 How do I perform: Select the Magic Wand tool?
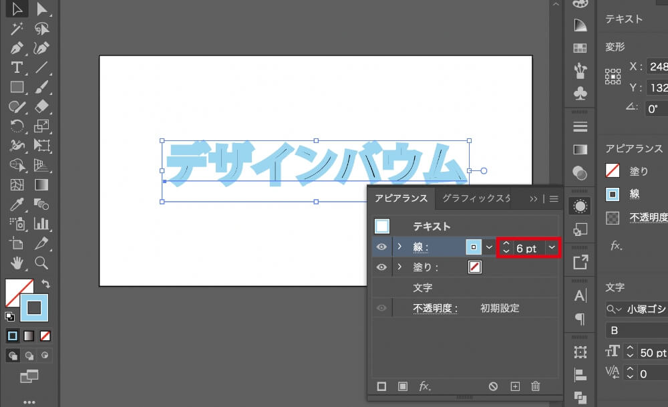click(17, 28)
